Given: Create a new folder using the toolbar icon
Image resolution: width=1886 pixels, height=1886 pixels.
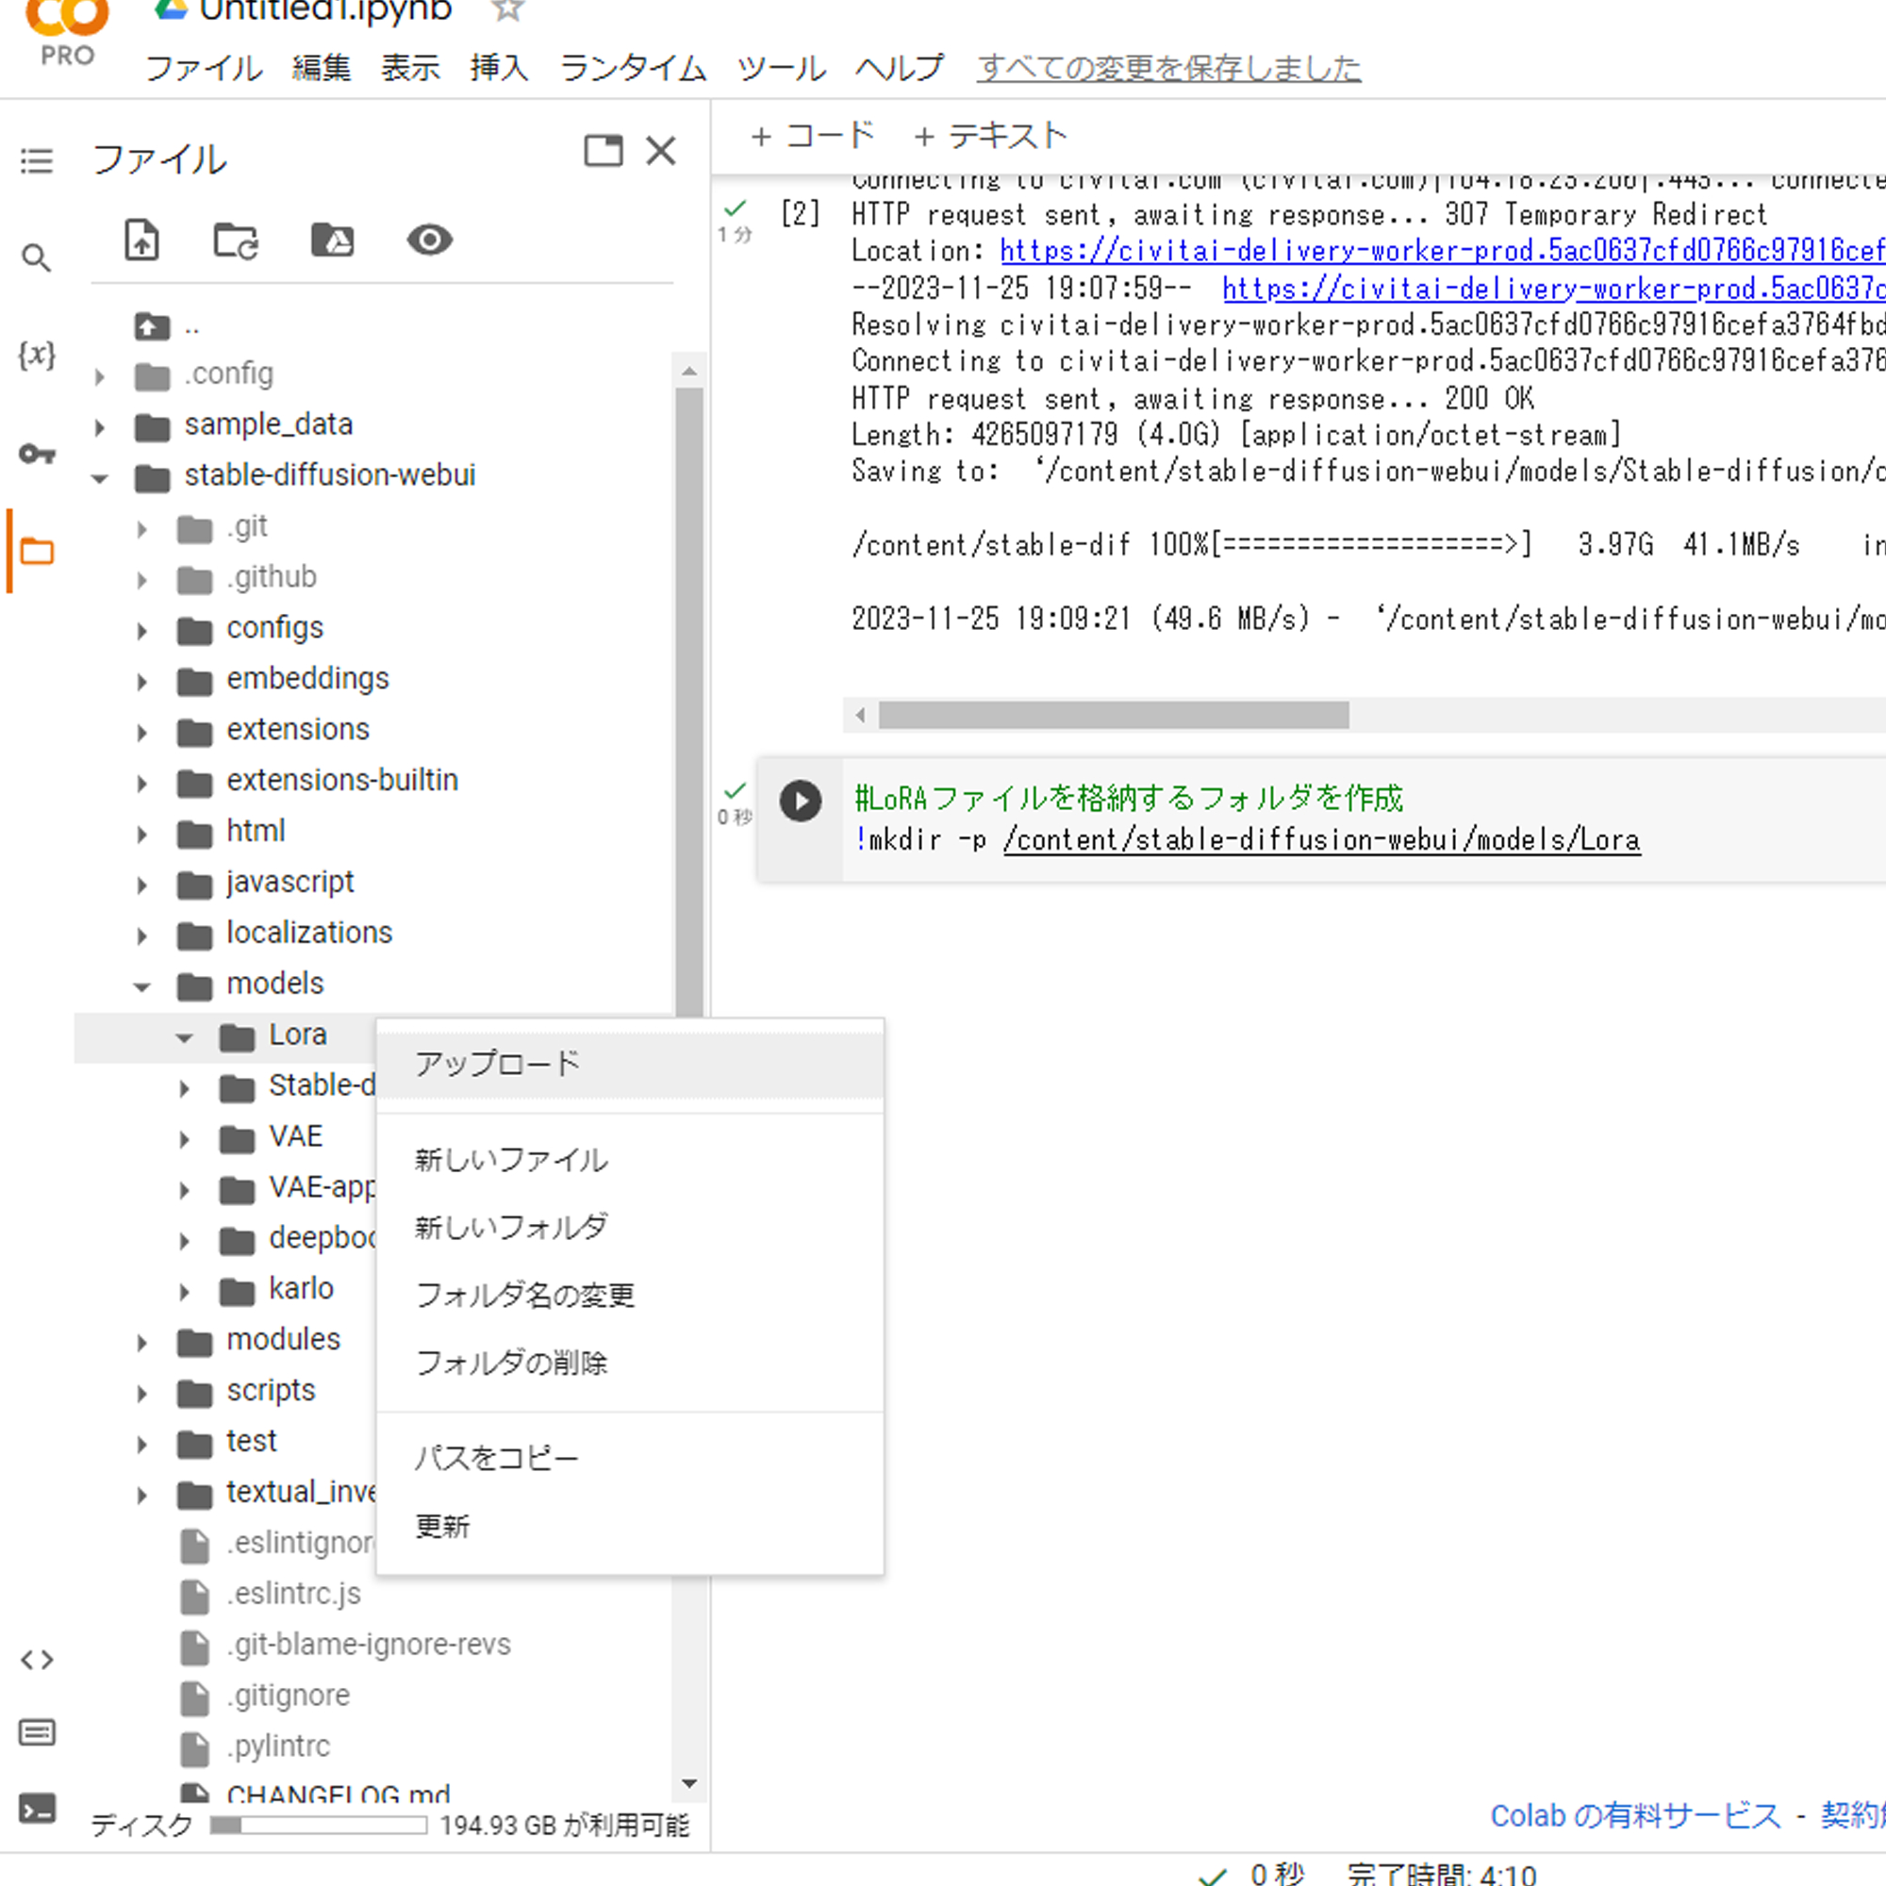Looking at the screenshot, I should pyautogui.click(x=234, y=240).
